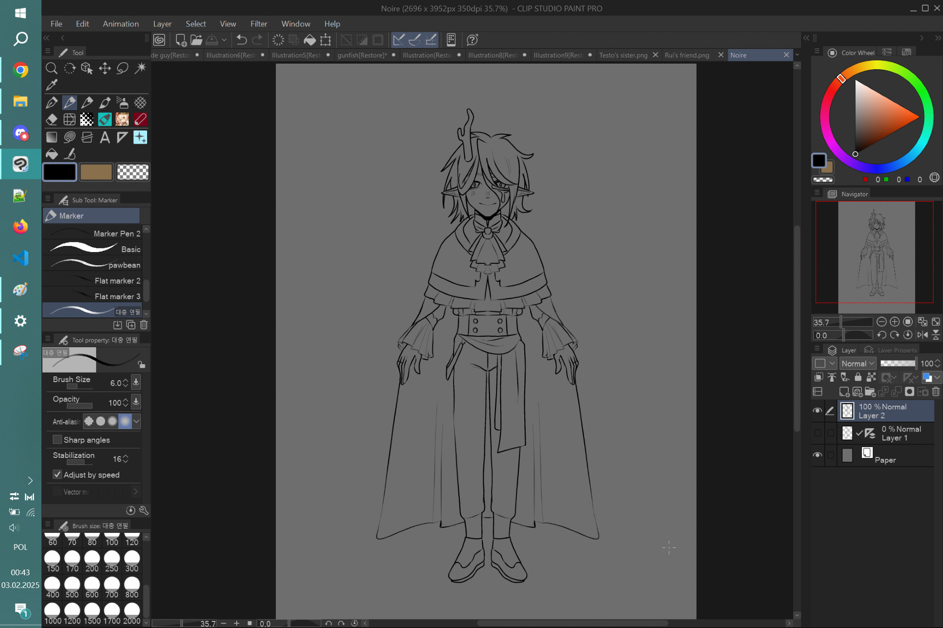Select the Zoom magnifier tool
The image size is (943, 628).
(x=51, y=68)
